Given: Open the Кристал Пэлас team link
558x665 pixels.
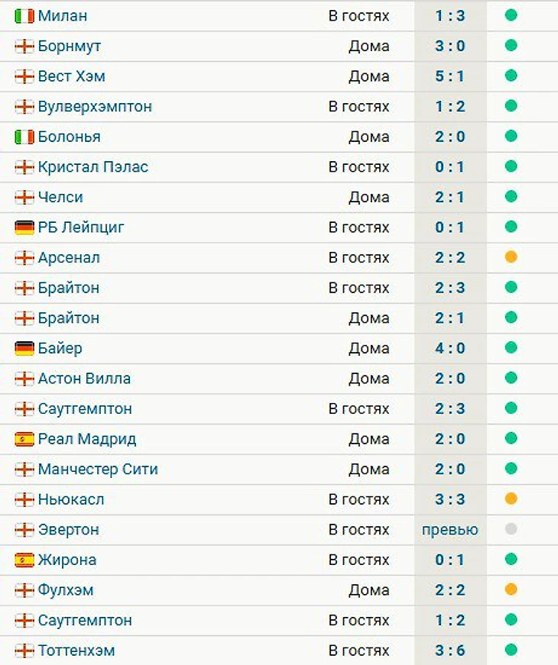Looking at the screenshot, I should (92, 166).
